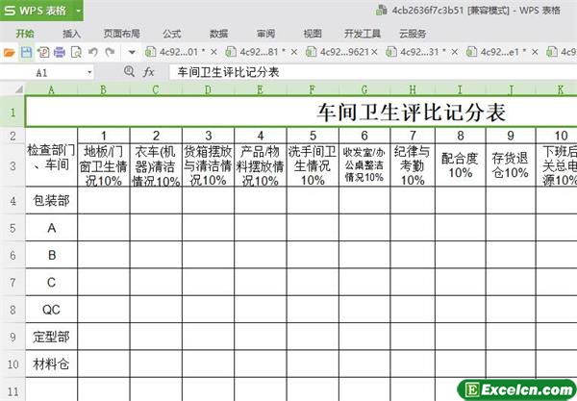Select column header B
The image size is (577, 401).
(x=104, y=89)
